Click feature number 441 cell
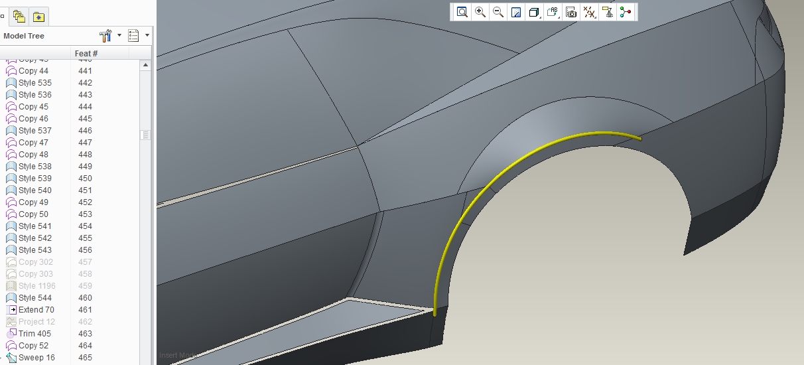 [x=85, y=71]
